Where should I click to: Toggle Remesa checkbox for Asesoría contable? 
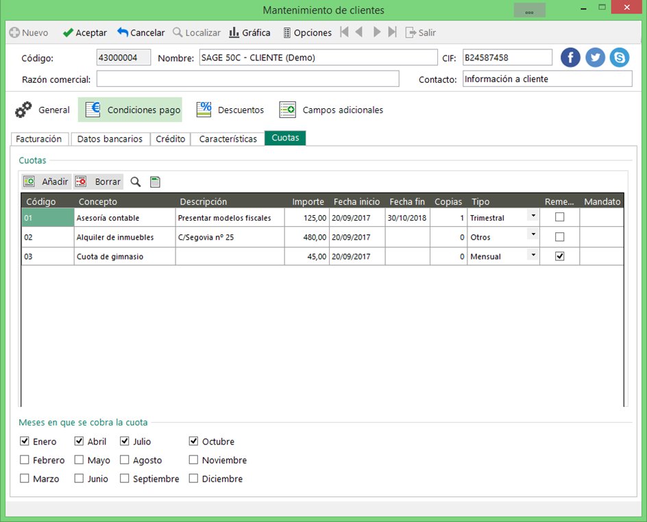[559, 217]
